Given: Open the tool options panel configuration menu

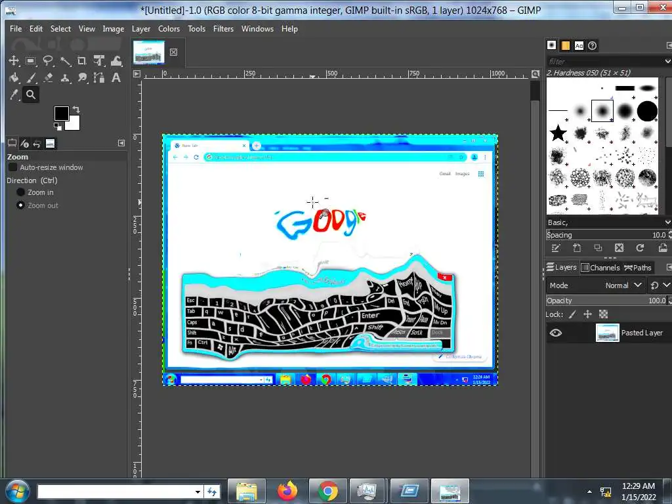Looking at the screenshot, I should [121, 143].
